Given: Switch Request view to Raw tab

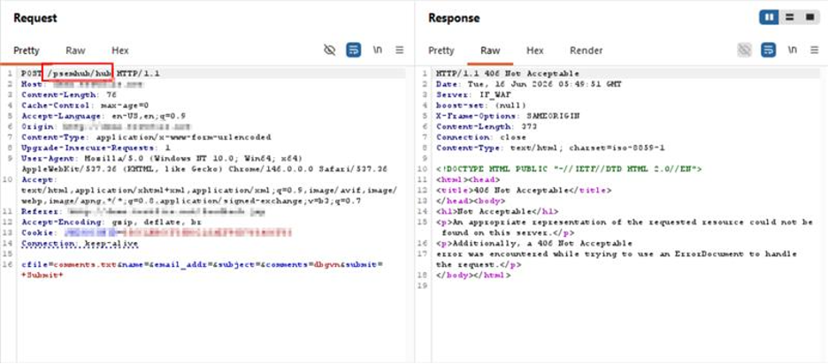Looking at the screenshot, I should coord(75,50).
